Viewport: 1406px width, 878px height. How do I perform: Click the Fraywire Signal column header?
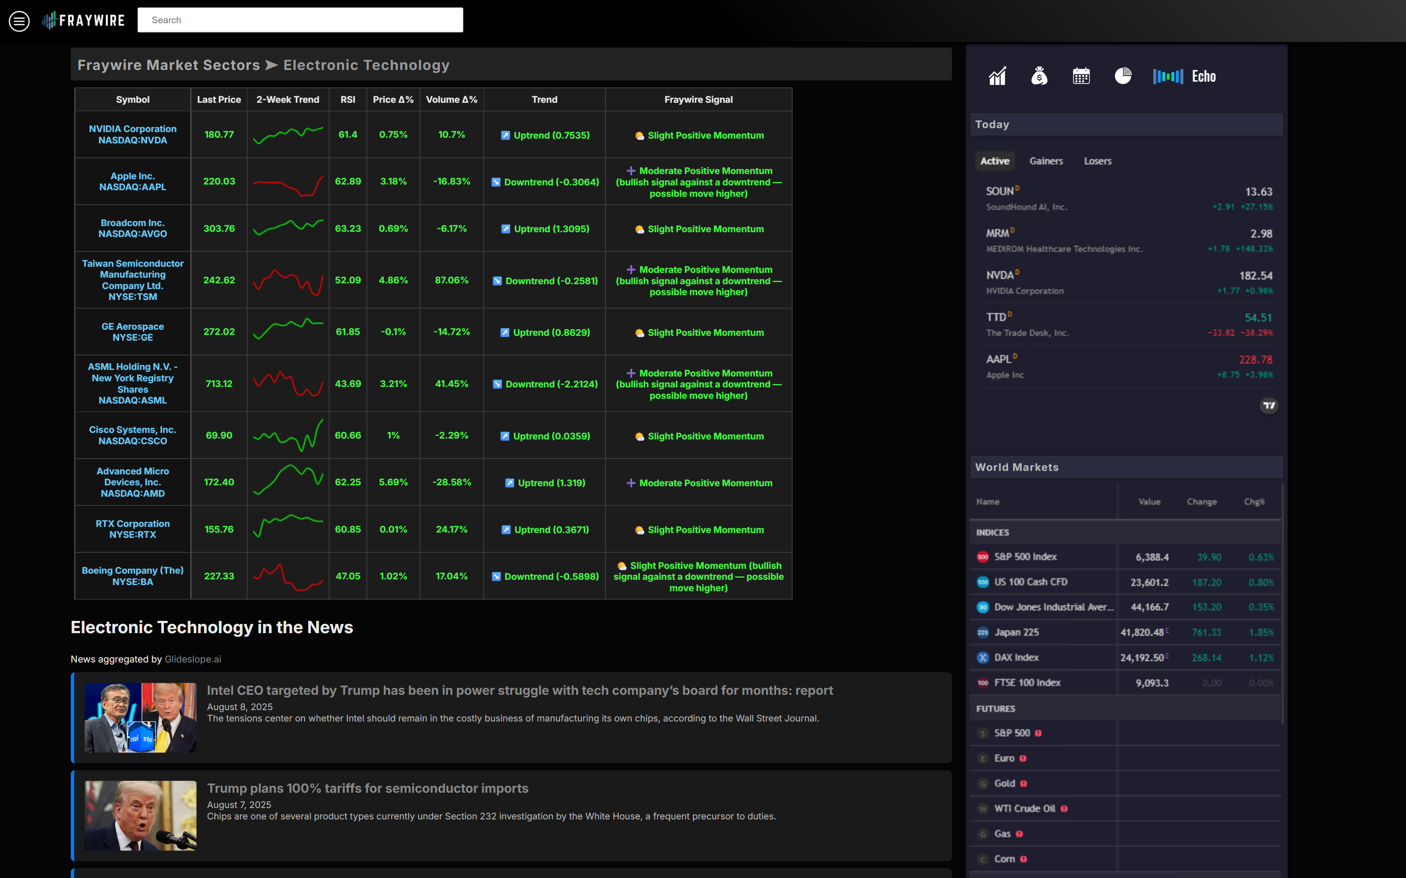(x=698, y=99)
